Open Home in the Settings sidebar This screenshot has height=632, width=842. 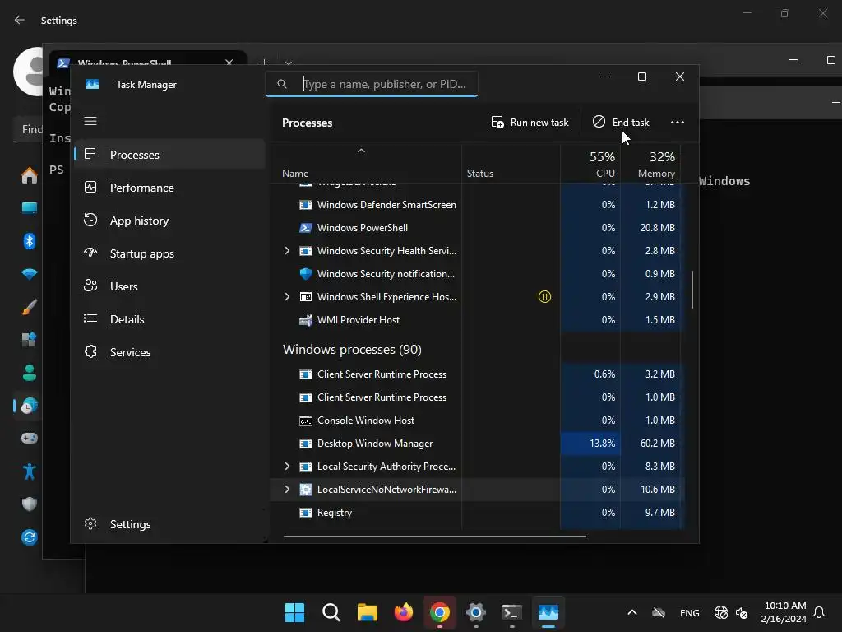(x=30, y=175)
